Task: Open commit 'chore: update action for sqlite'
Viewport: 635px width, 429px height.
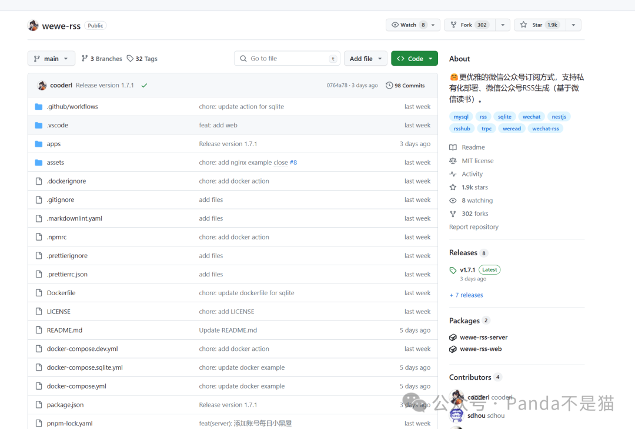Action: tap(242, 107)
